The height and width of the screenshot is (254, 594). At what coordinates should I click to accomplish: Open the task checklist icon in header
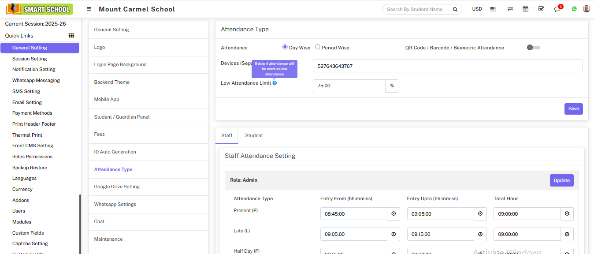(541, 9)
